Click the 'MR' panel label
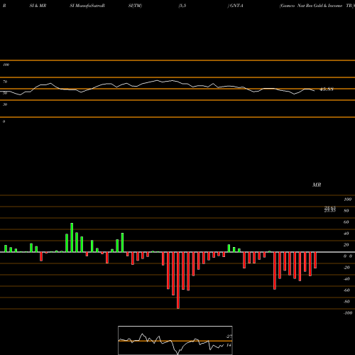 pyautogui.click(x=317, y=185)
